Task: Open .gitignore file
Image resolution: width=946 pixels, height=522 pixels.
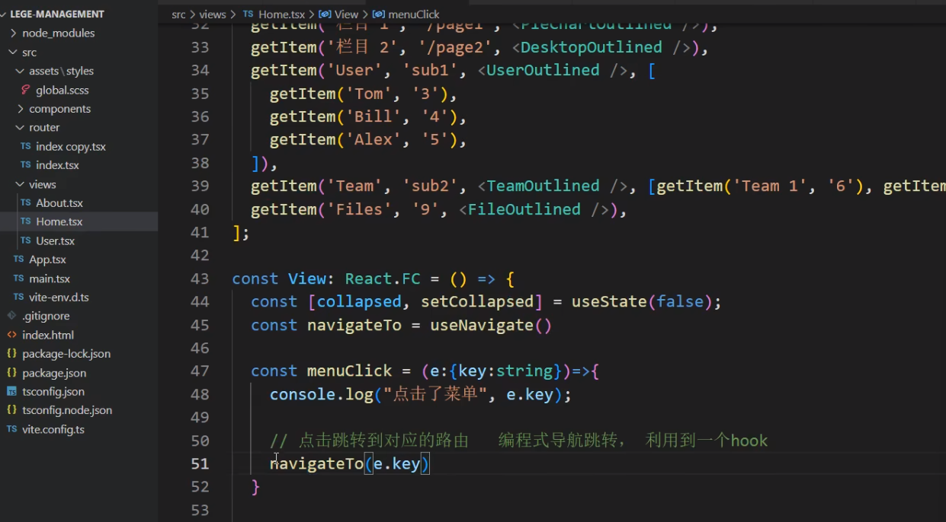Action: (46, 316)
